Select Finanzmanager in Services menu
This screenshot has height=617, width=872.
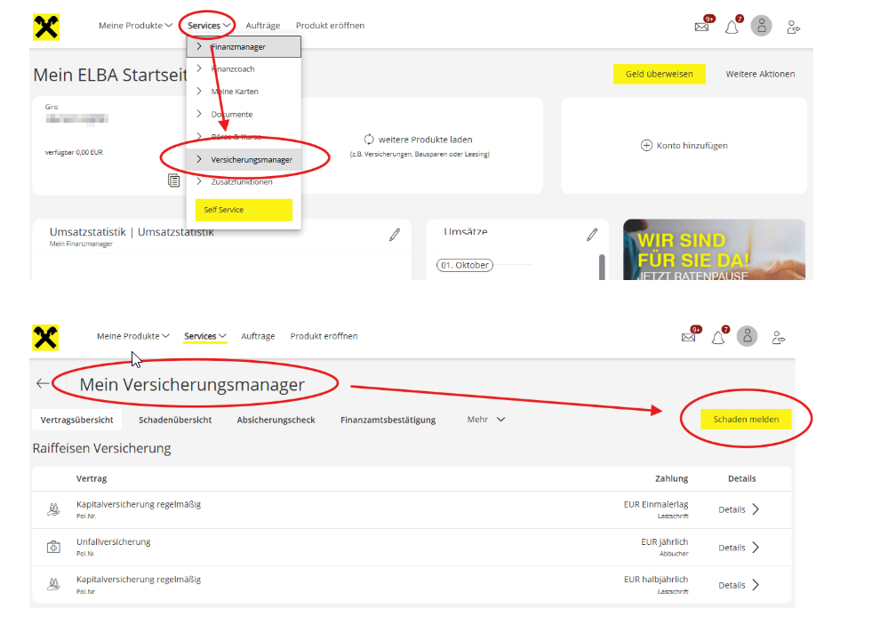pos(244,47)
